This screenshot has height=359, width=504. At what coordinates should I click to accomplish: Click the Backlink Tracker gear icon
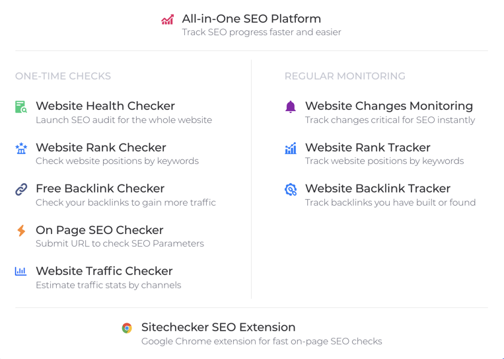(x=291, y=189)
